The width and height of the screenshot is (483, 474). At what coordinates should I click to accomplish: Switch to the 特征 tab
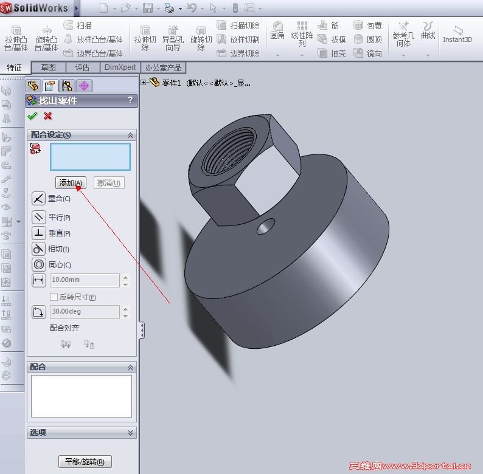pyautogui.click(x=15, y=67)
